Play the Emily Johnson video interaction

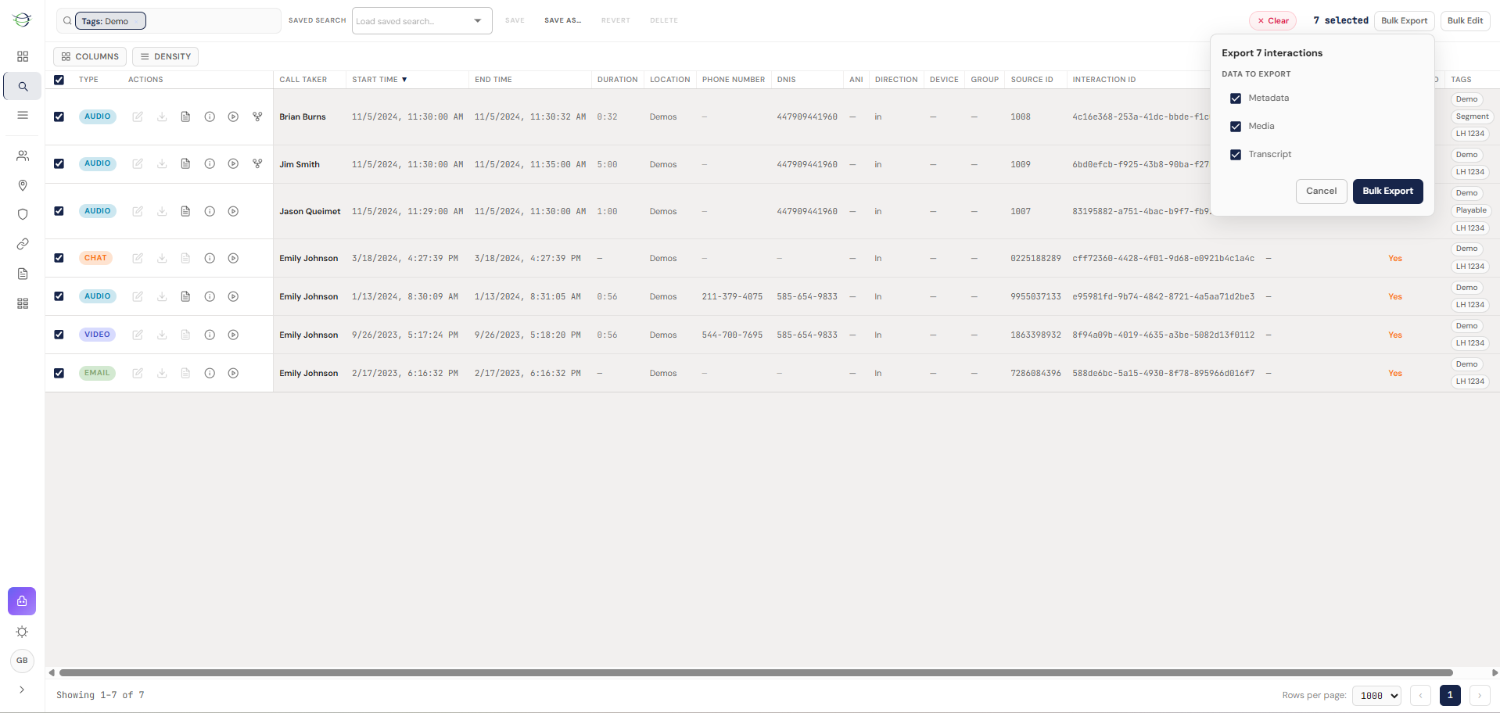pyautogui.click(x=233, y=335)
